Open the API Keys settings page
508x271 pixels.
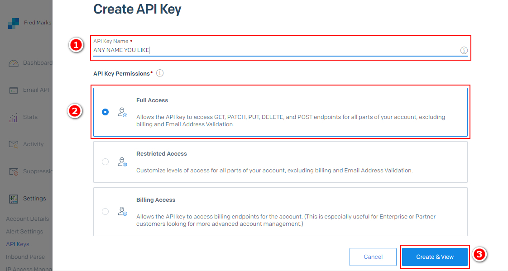point(18,244)
